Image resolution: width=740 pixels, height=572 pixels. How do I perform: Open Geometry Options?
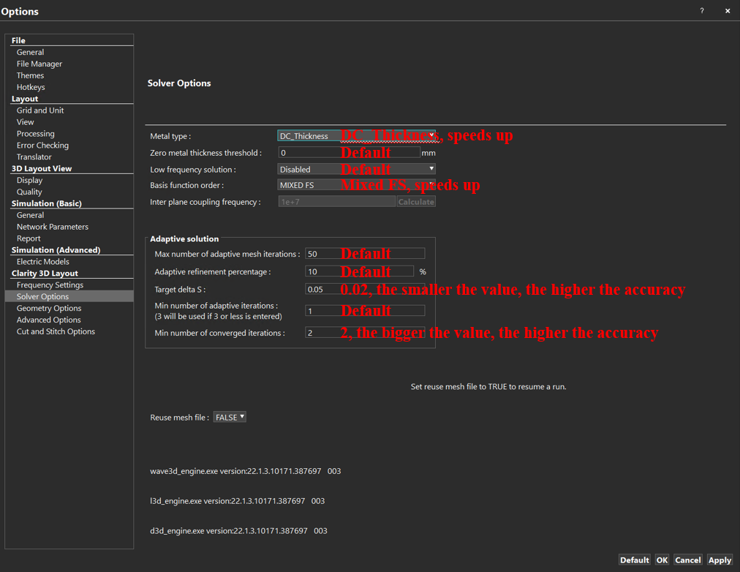tap(49, 308)
